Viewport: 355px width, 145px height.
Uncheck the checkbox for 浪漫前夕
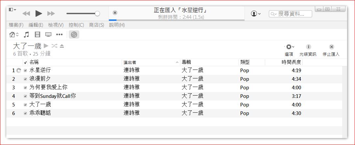[x=25, y=79]
